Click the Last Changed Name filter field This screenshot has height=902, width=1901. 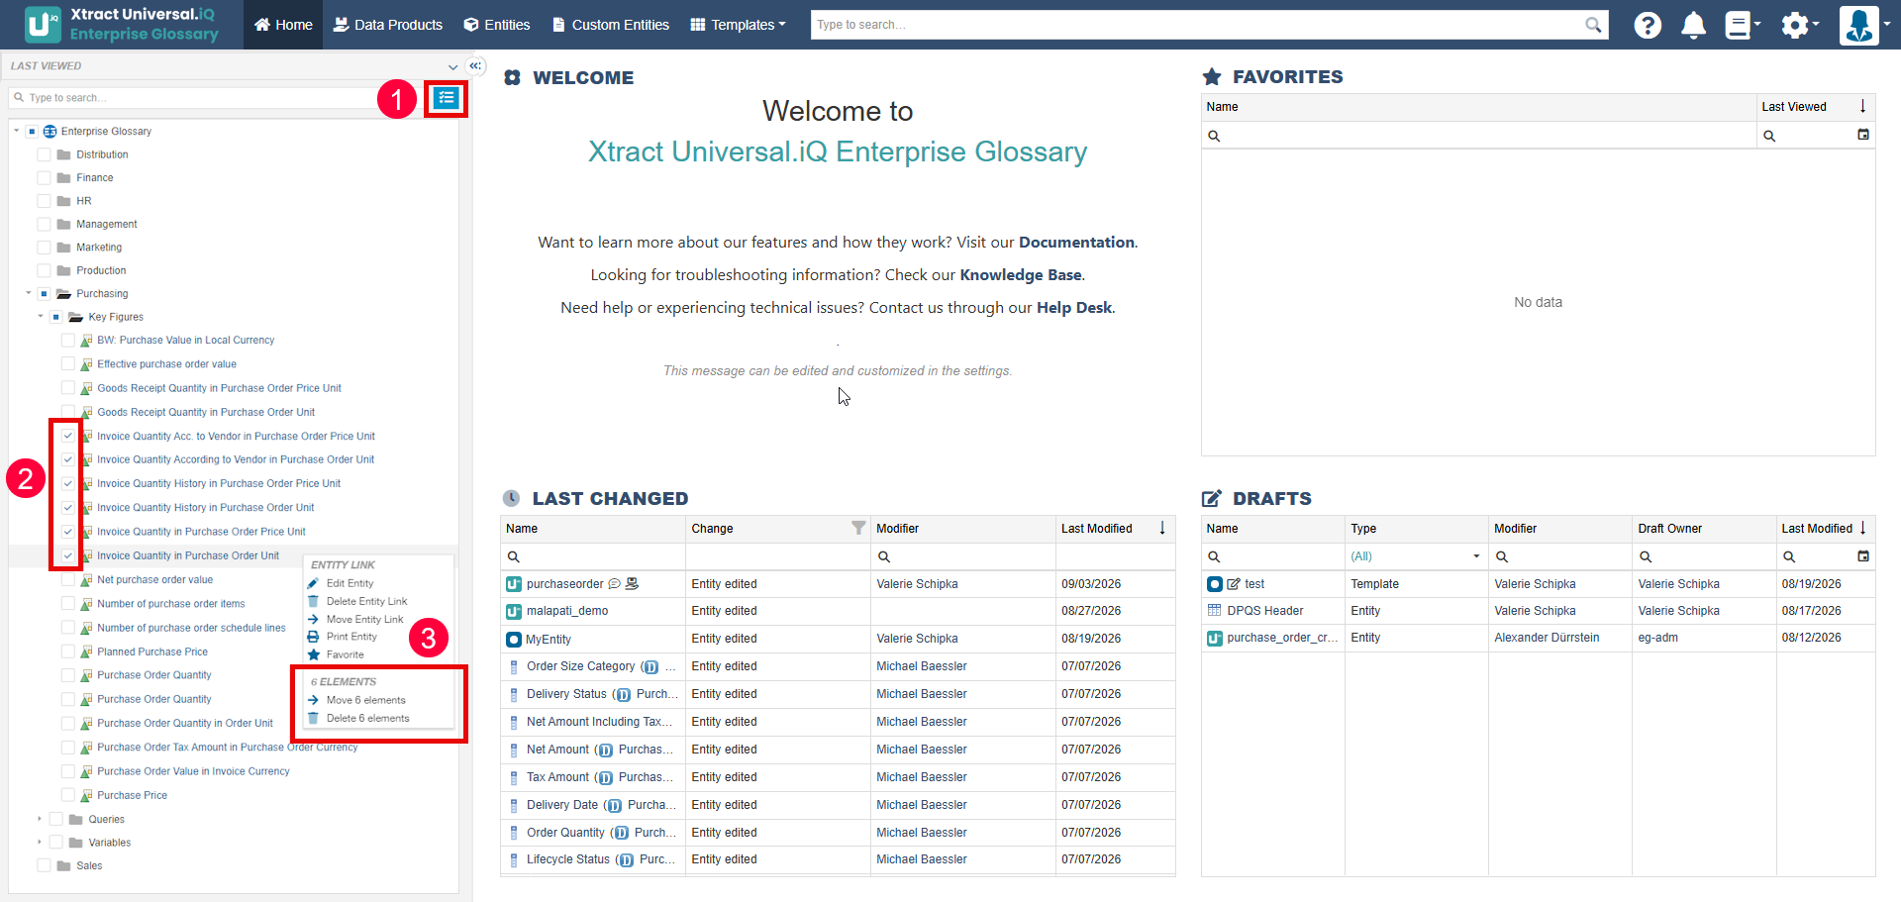[x=593, y=556]
